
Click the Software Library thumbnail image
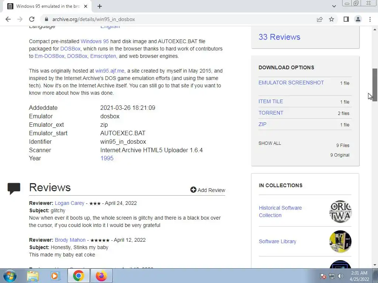click(x=340, y=241)
